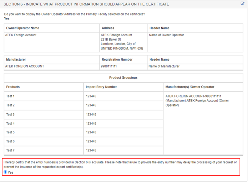The width and height of the screenshot is (248, 187).
Task: Click the entry number beside Test 6
Action: coord(91,141)
